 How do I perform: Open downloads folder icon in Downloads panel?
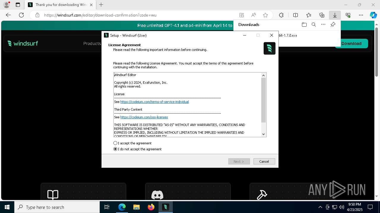tap(304, 25)
